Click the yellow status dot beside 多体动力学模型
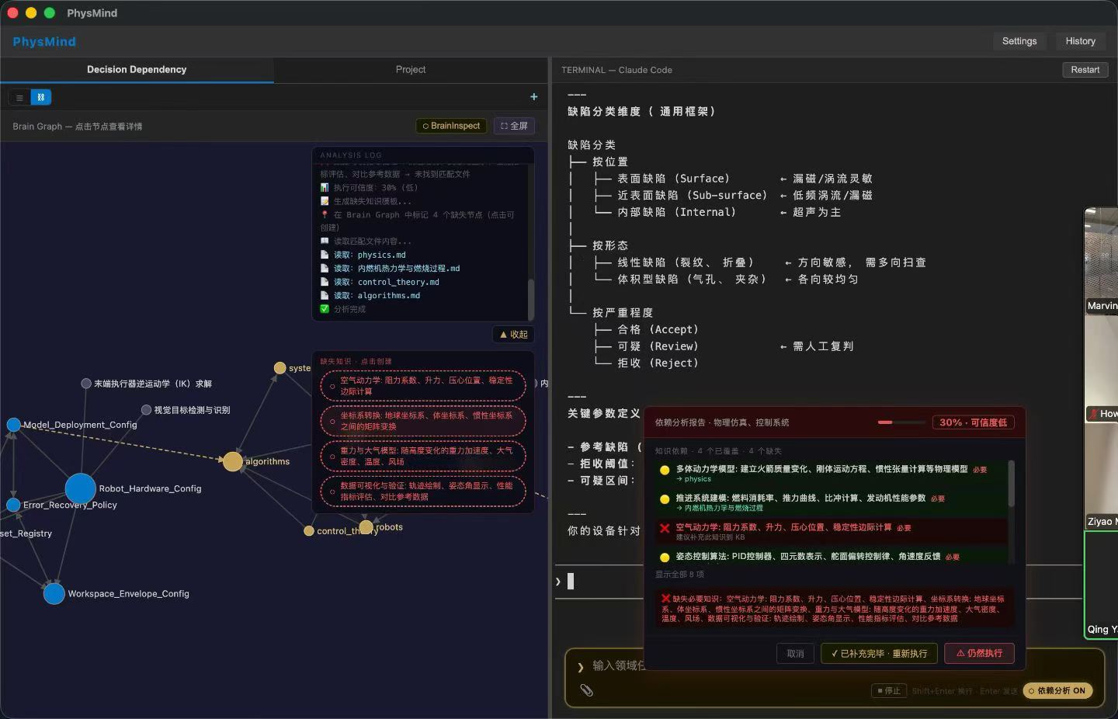The height and width of the screenshot is (719, 1118). 665,470
